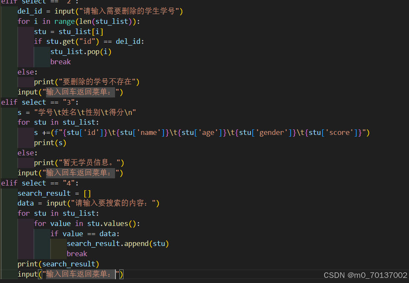
Task: Click the break below stu_list.pop(i)
Action: 60,62
